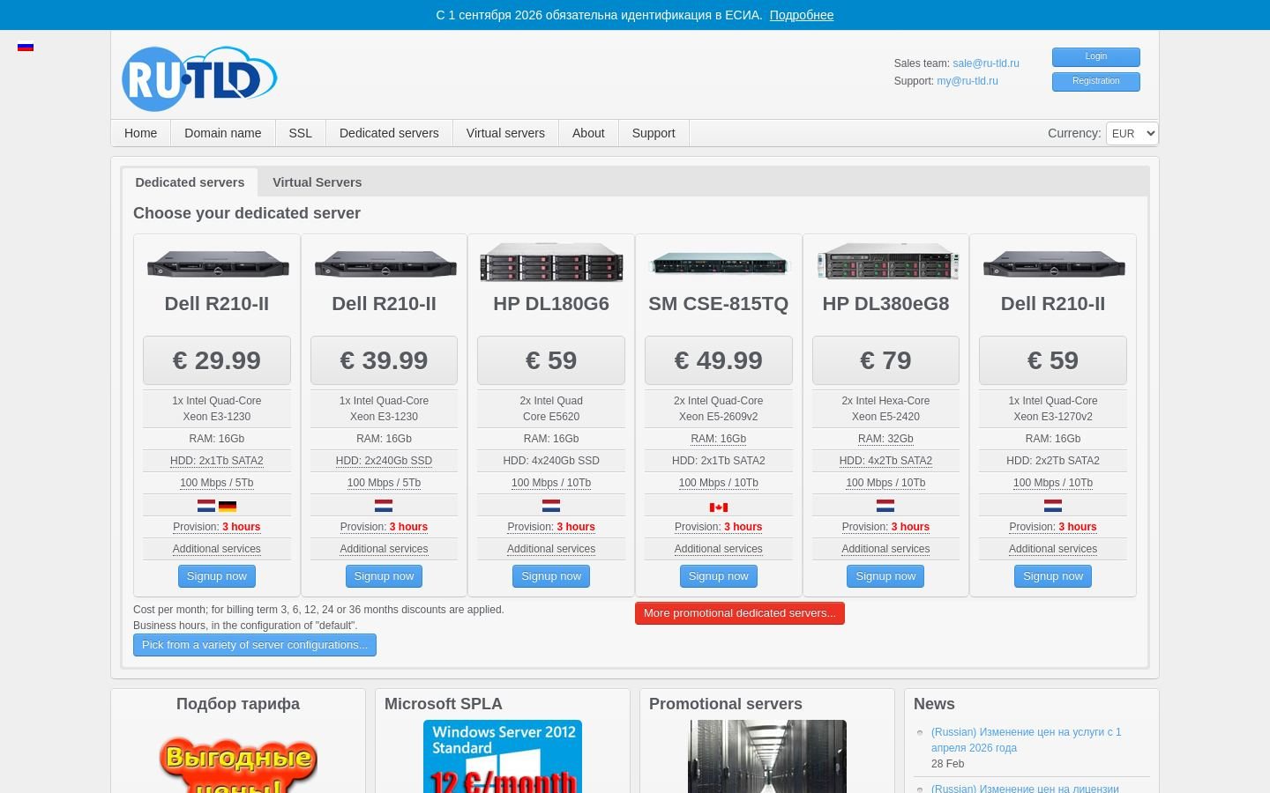
Task: Click the Xeon E3-1270v2 Dell server picture
Action: coord(1054,263)
